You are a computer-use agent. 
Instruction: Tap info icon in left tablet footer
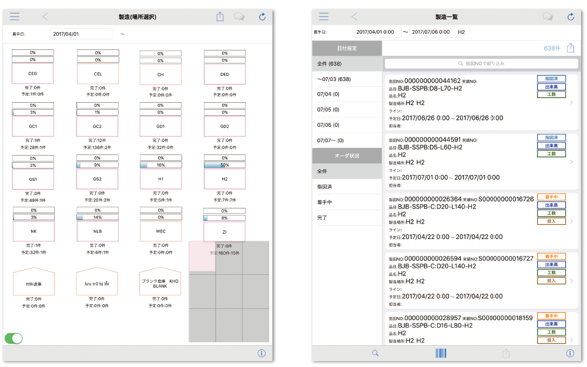[262, 353]
